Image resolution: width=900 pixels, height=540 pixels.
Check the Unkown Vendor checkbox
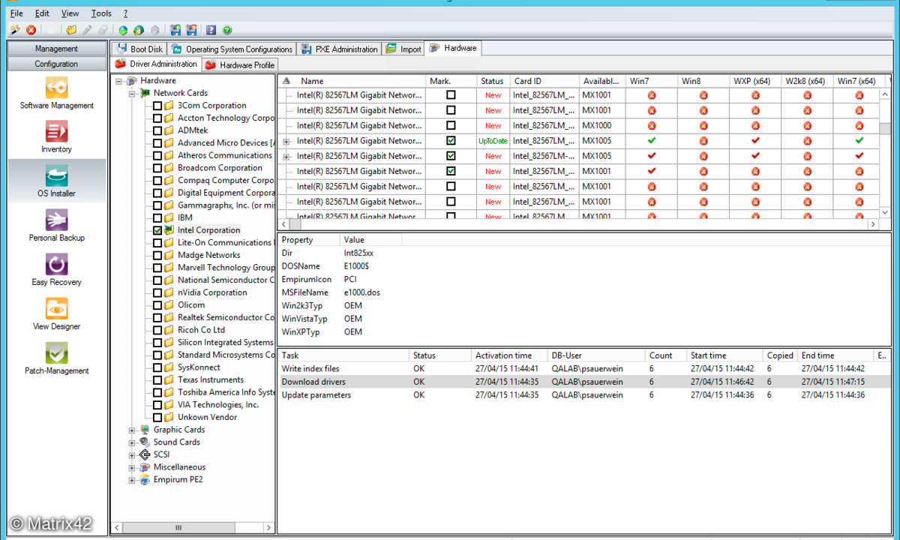(x=157, y=418)
